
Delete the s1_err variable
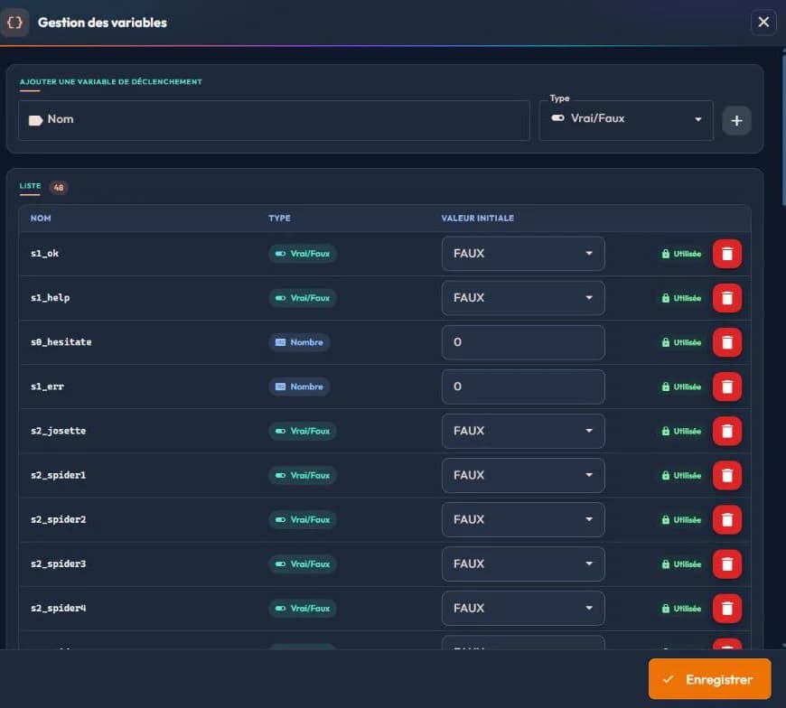click(727, 387)
